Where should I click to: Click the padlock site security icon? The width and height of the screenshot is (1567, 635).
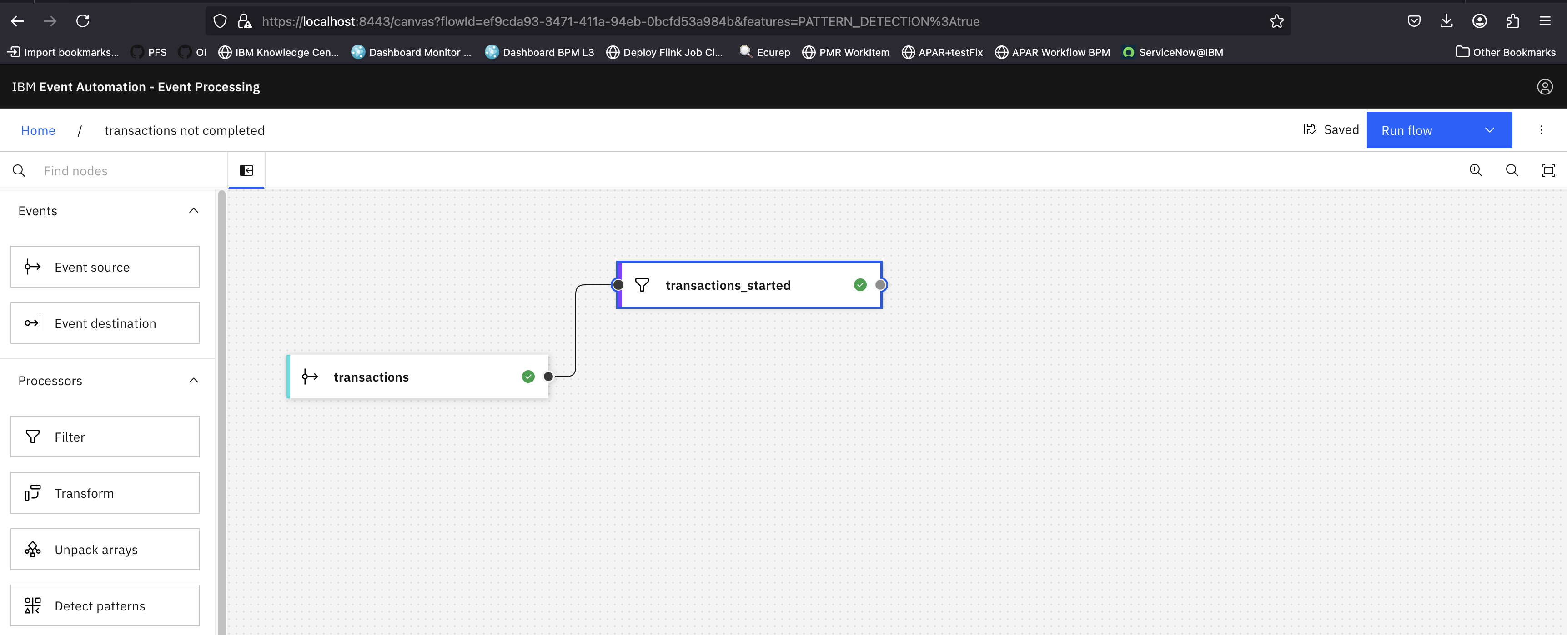pos(245,21)
